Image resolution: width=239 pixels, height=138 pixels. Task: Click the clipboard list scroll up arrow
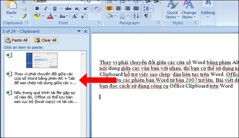tap(83, 54)
